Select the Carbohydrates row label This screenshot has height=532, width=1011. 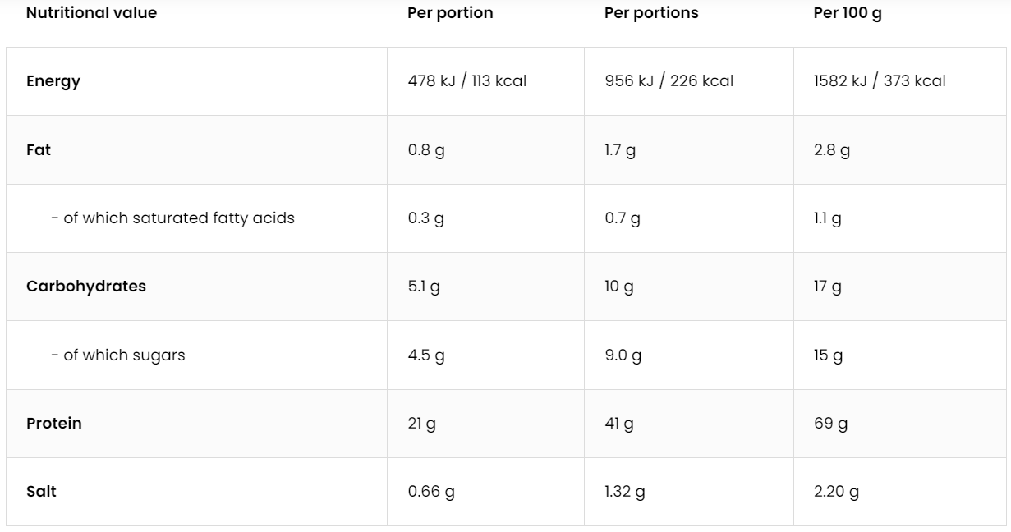coord(86,287)
